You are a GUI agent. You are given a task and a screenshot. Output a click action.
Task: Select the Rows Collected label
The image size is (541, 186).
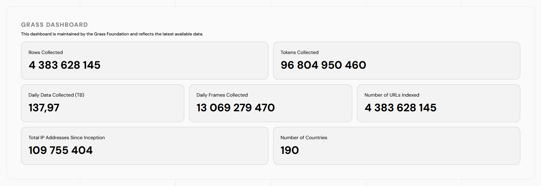[46, 52]
